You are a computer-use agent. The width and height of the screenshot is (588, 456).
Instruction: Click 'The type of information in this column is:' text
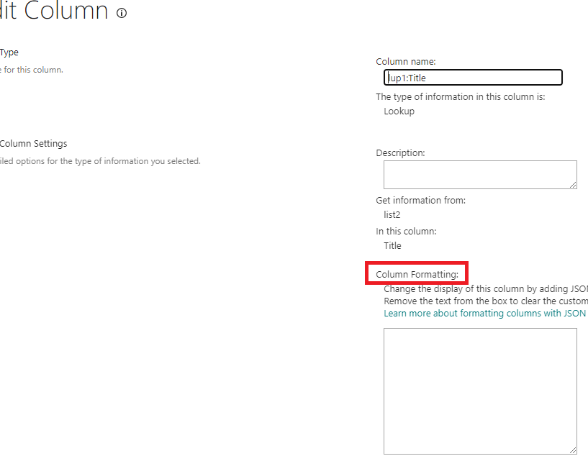[x=460, y=96]
